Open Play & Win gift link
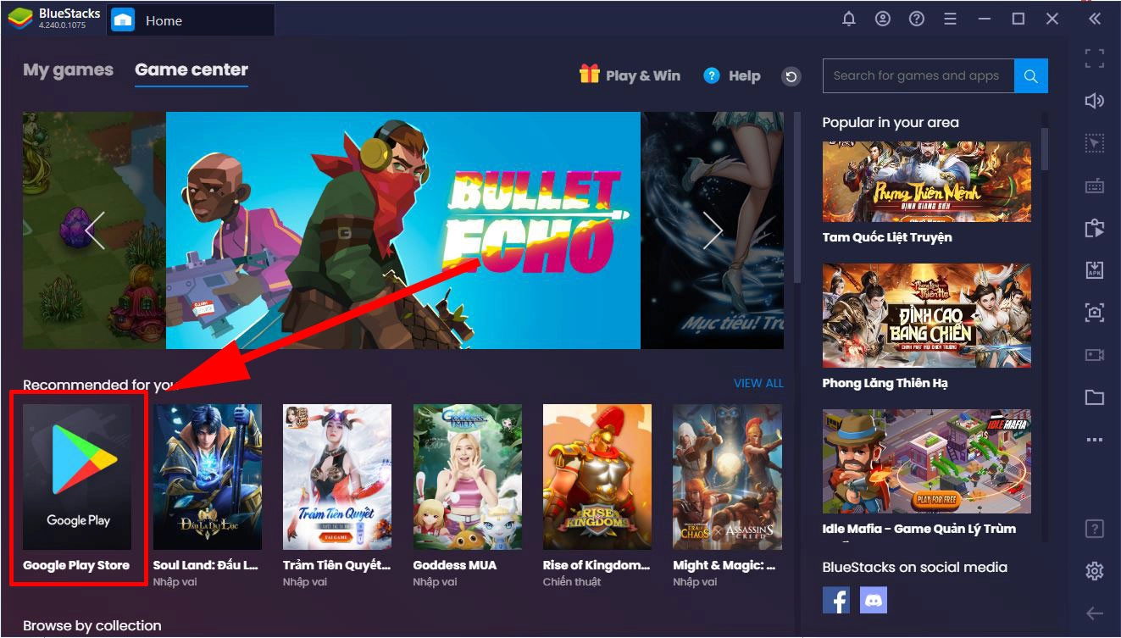 click(x=630, y=75)
